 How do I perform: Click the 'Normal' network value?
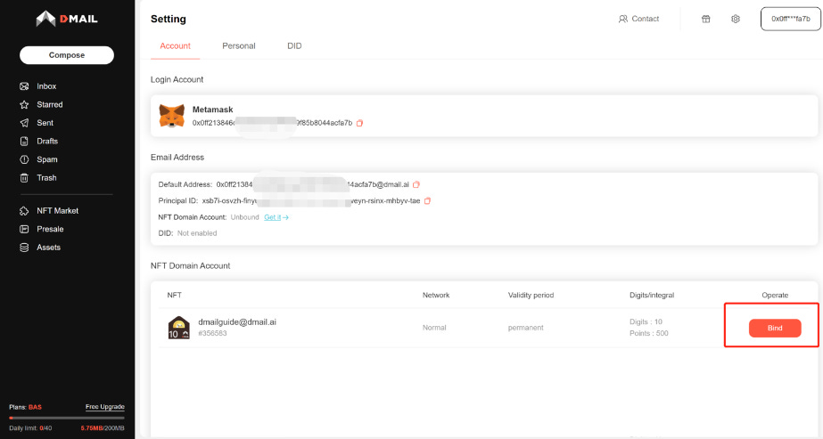click(434, 328)
